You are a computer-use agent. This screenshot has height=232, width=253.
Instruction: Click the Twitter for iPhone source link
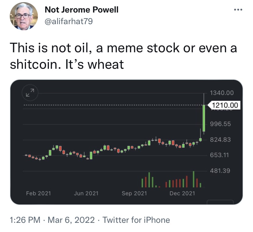click(x=136, y=220)
